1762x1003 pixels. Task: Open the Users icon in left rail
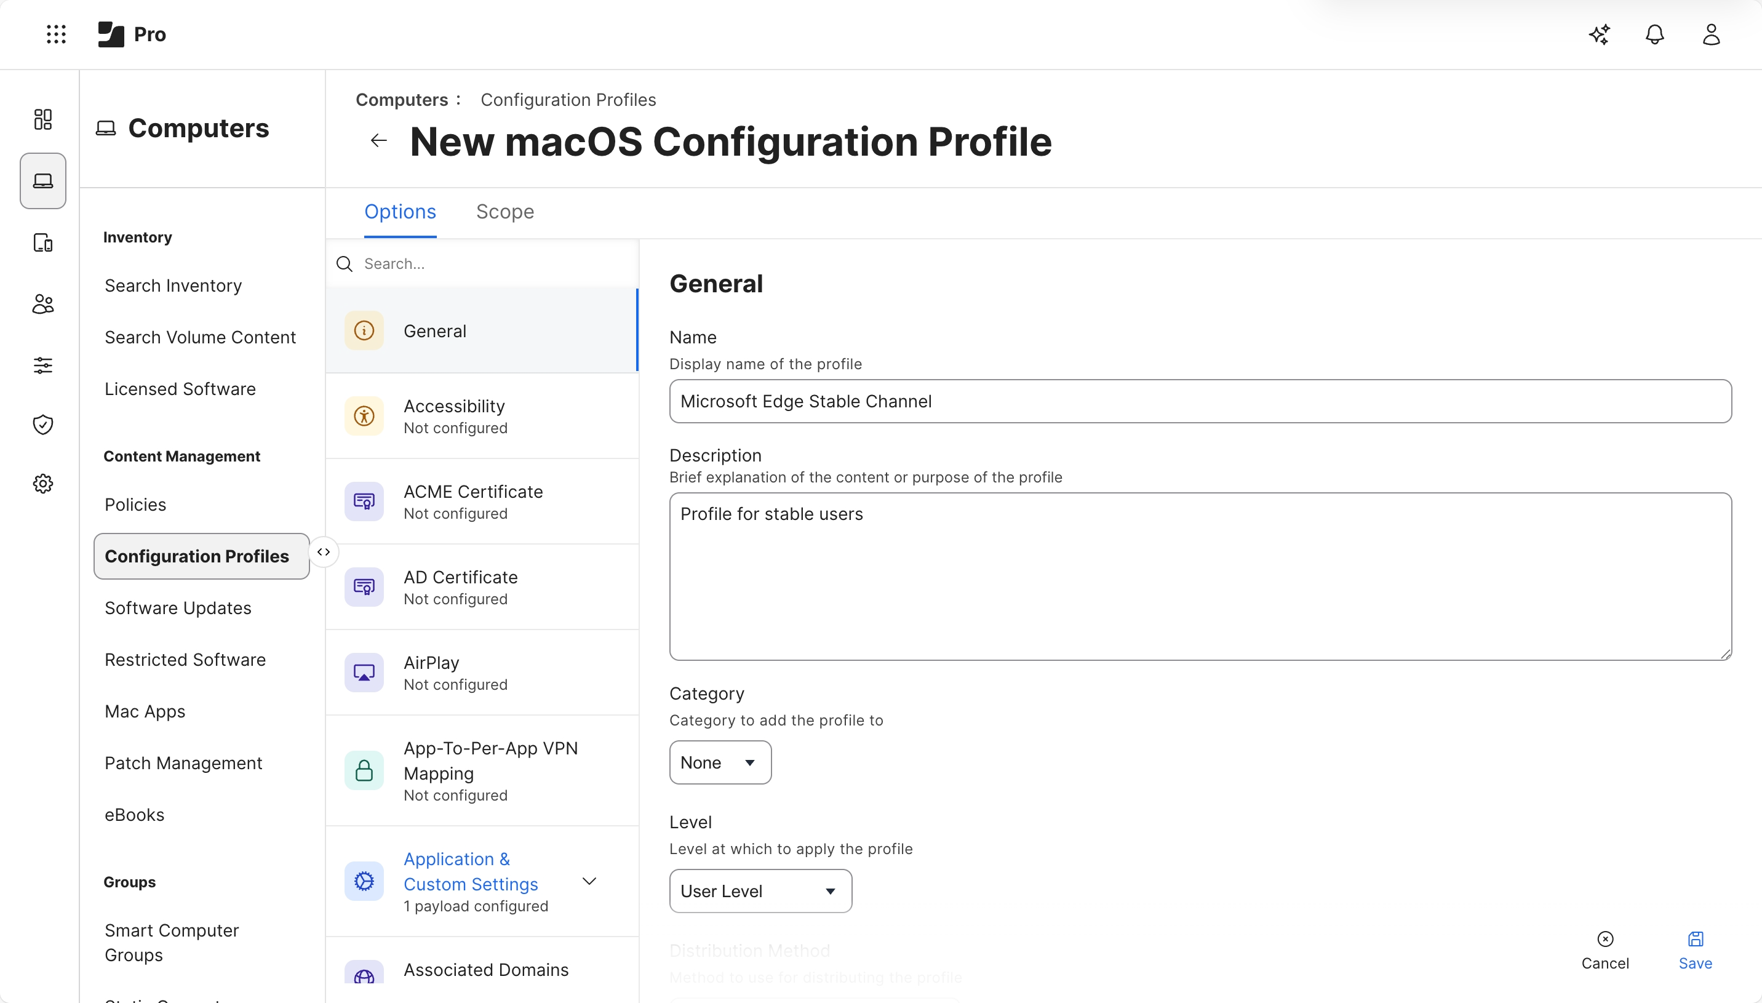point(42,304)
